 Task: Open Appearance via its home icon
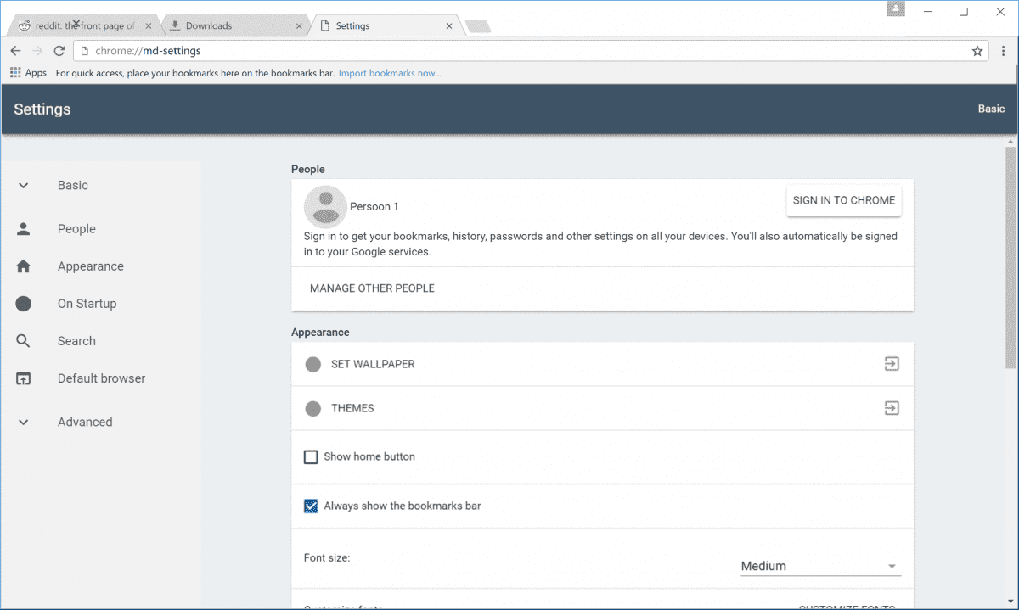pyautogui.click(x=24, y=266)
